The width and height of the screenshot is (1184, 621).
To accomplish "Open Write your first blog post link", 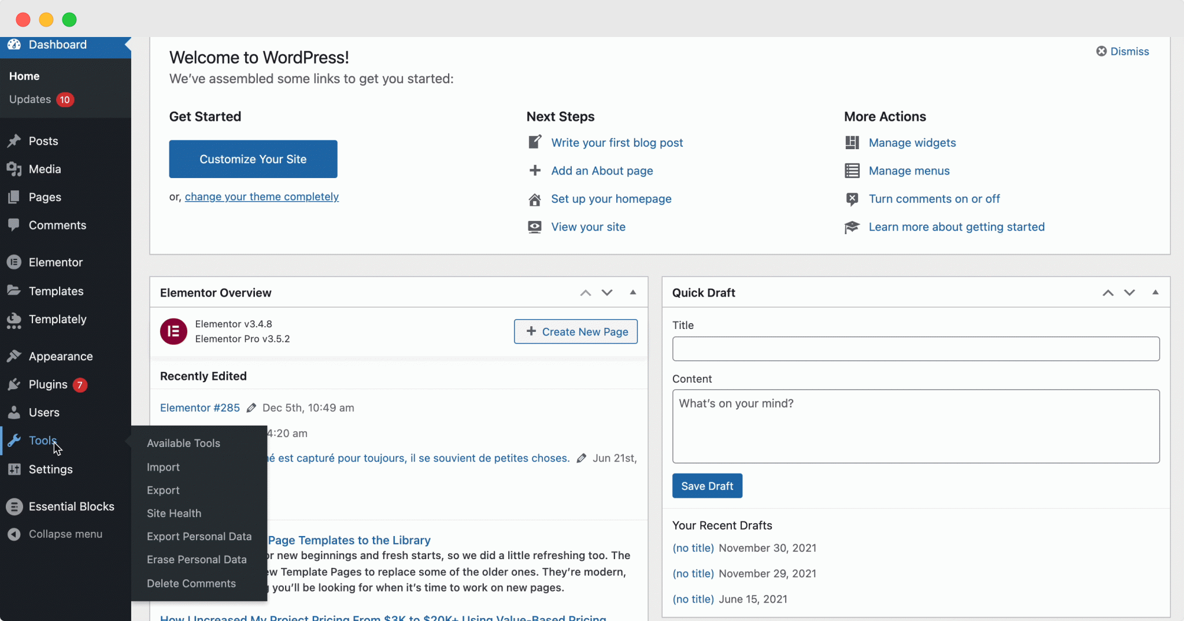I will (617, 142).
